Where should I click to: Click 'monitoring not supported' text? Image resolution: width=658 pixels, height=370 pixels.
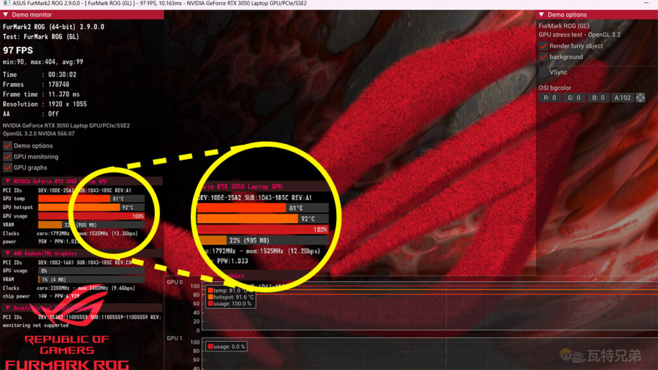(36, 326)
